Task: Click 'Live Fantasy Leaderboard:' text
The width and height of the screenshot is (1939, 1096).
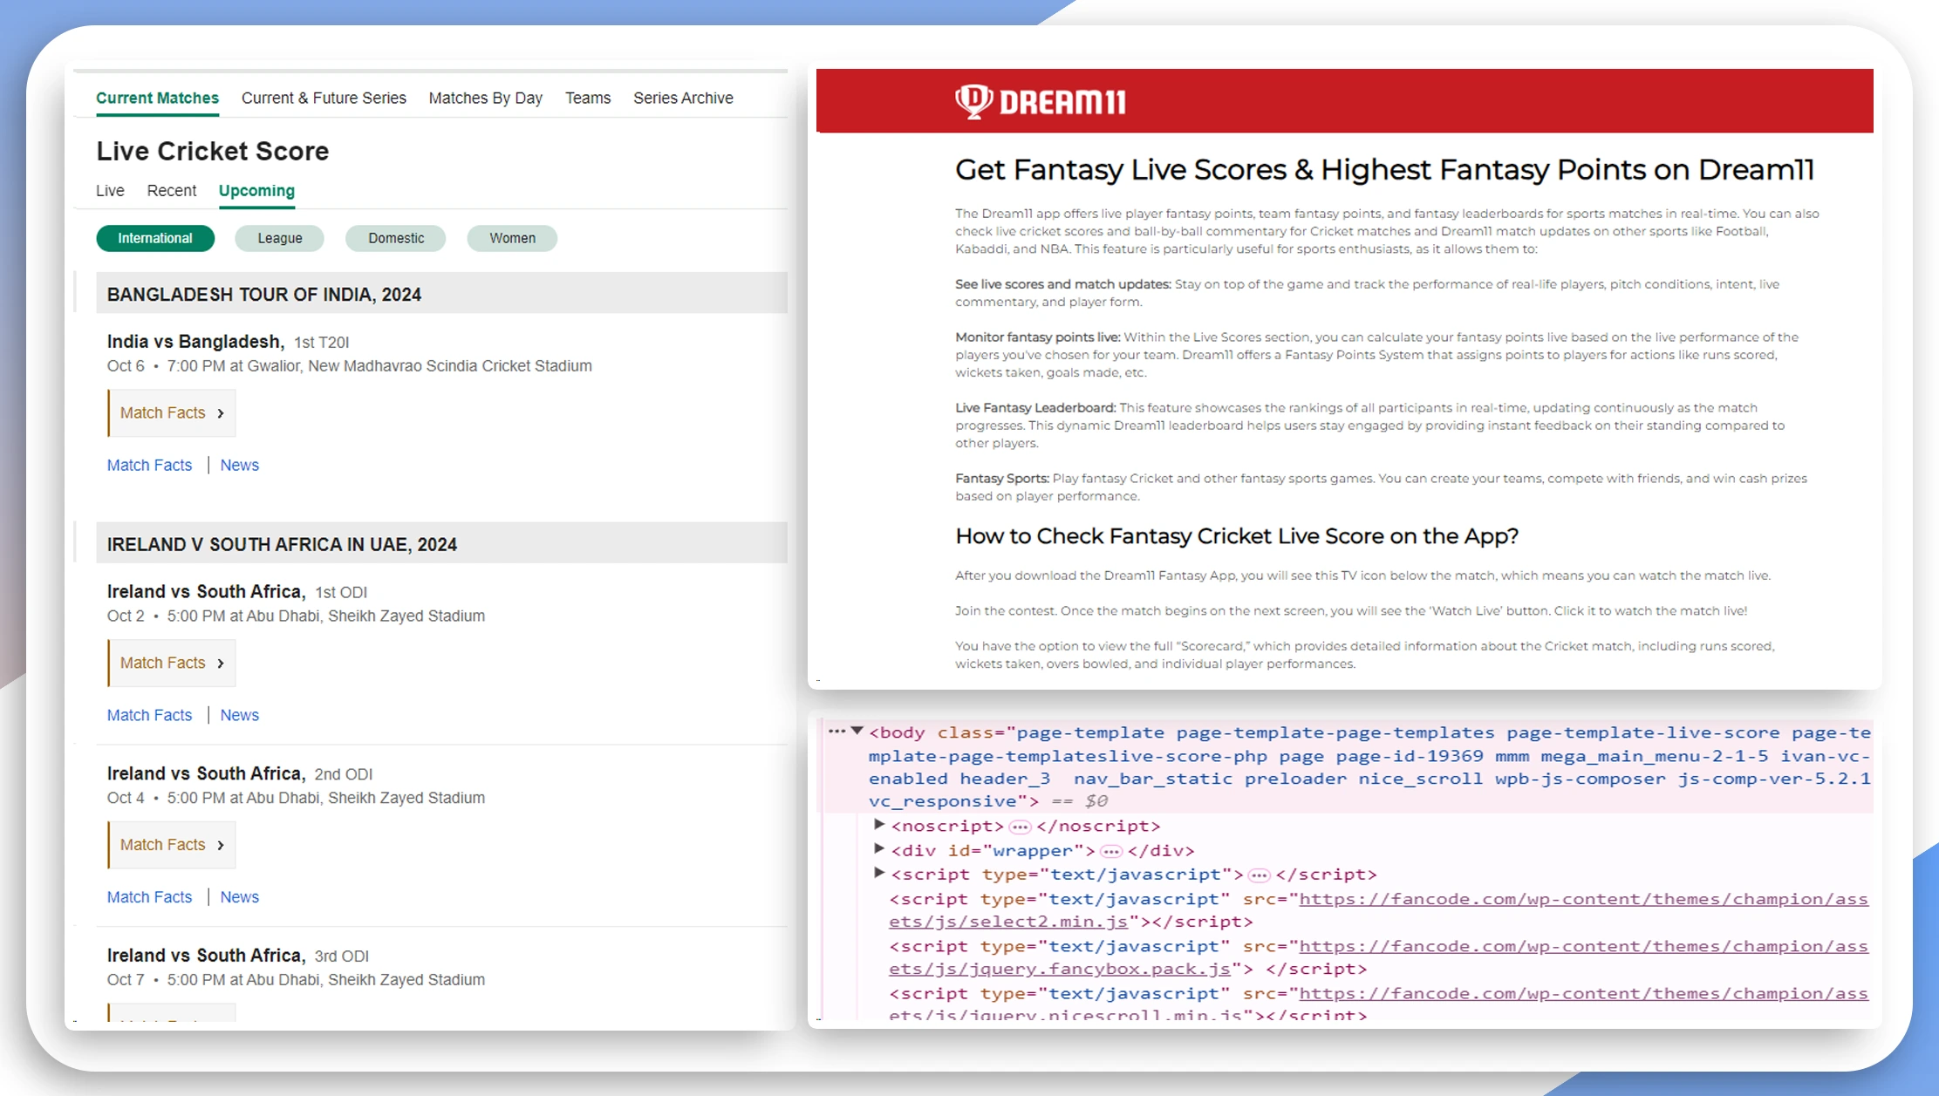Action: 1035,408
